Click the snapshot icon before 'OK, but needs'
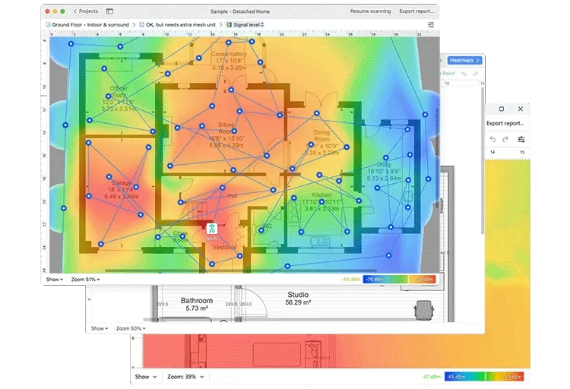 tap(142, 25)
